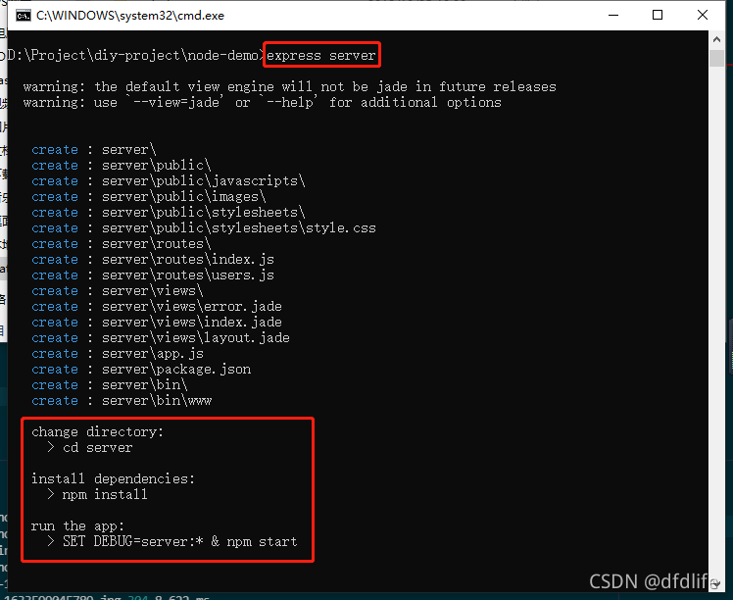The height and width of the screenshot is (600, 733).
Task: Click the line 'create : server\routes\'
Action: tap(122, 244)
